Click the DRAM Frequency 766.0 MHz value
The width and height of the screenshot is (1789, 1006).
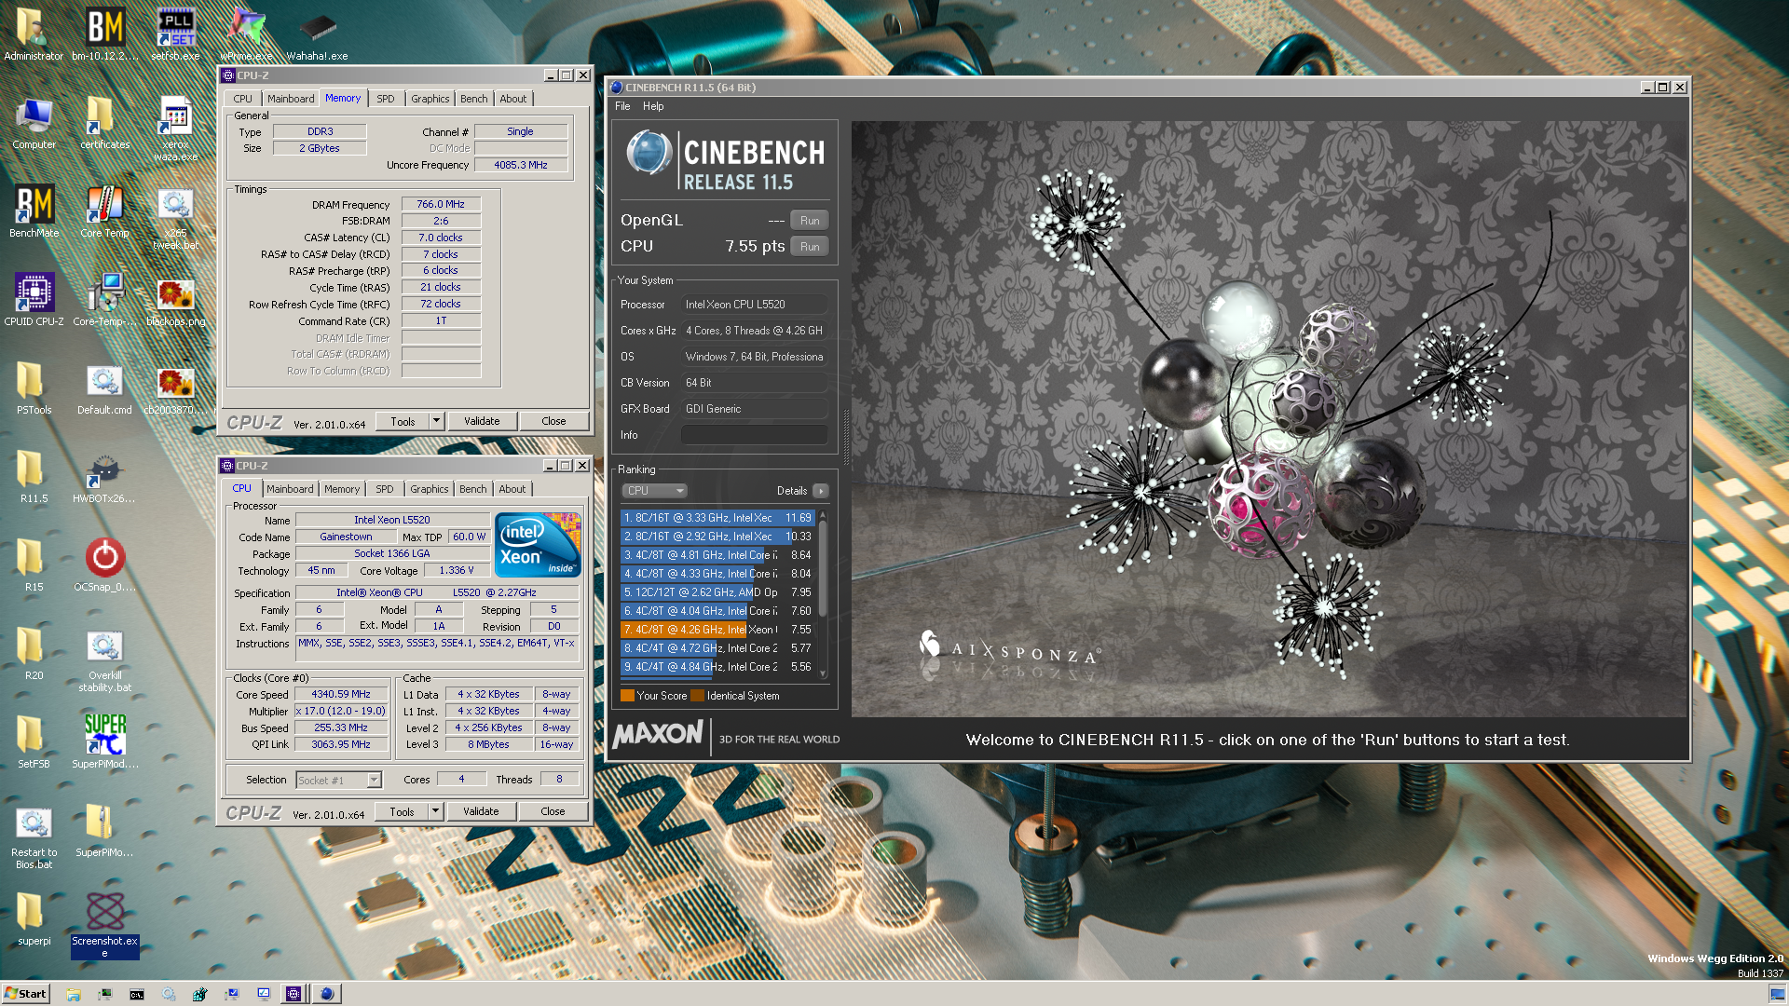point(441,204)
